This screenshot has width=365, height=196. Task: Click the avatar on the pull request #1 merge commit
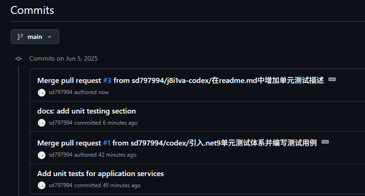tap(42, 155)
